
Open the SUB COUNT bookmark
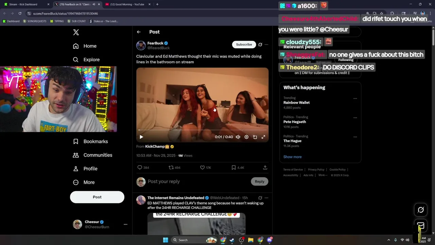[x=76, y=21]
